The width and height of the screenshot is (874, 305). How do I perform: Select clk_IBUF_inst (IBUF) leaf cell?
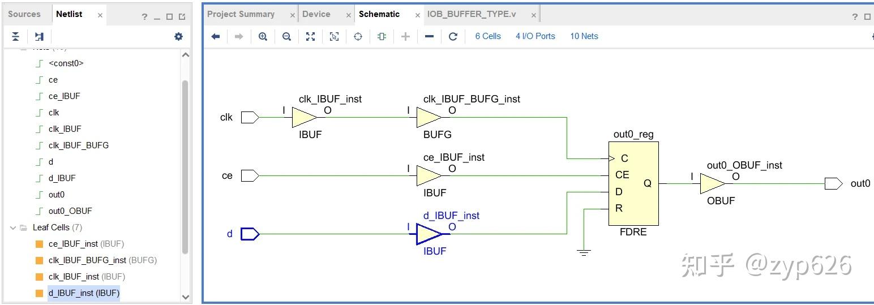click(x=87, y=277)
